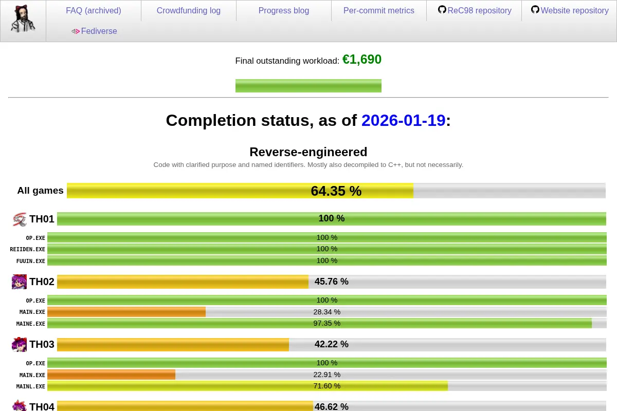617x411 pixels.
Task: Click the Fediverse link
Action: (99, 31)
